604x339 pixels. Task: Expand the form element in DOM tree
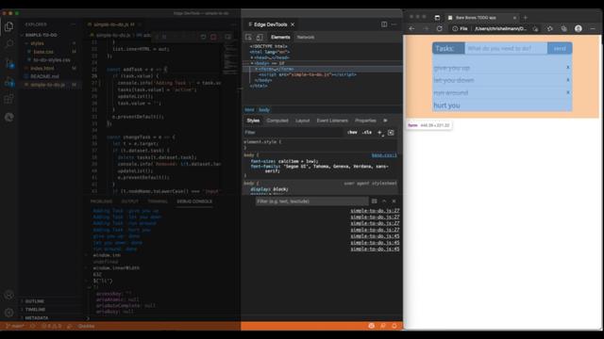257,69
